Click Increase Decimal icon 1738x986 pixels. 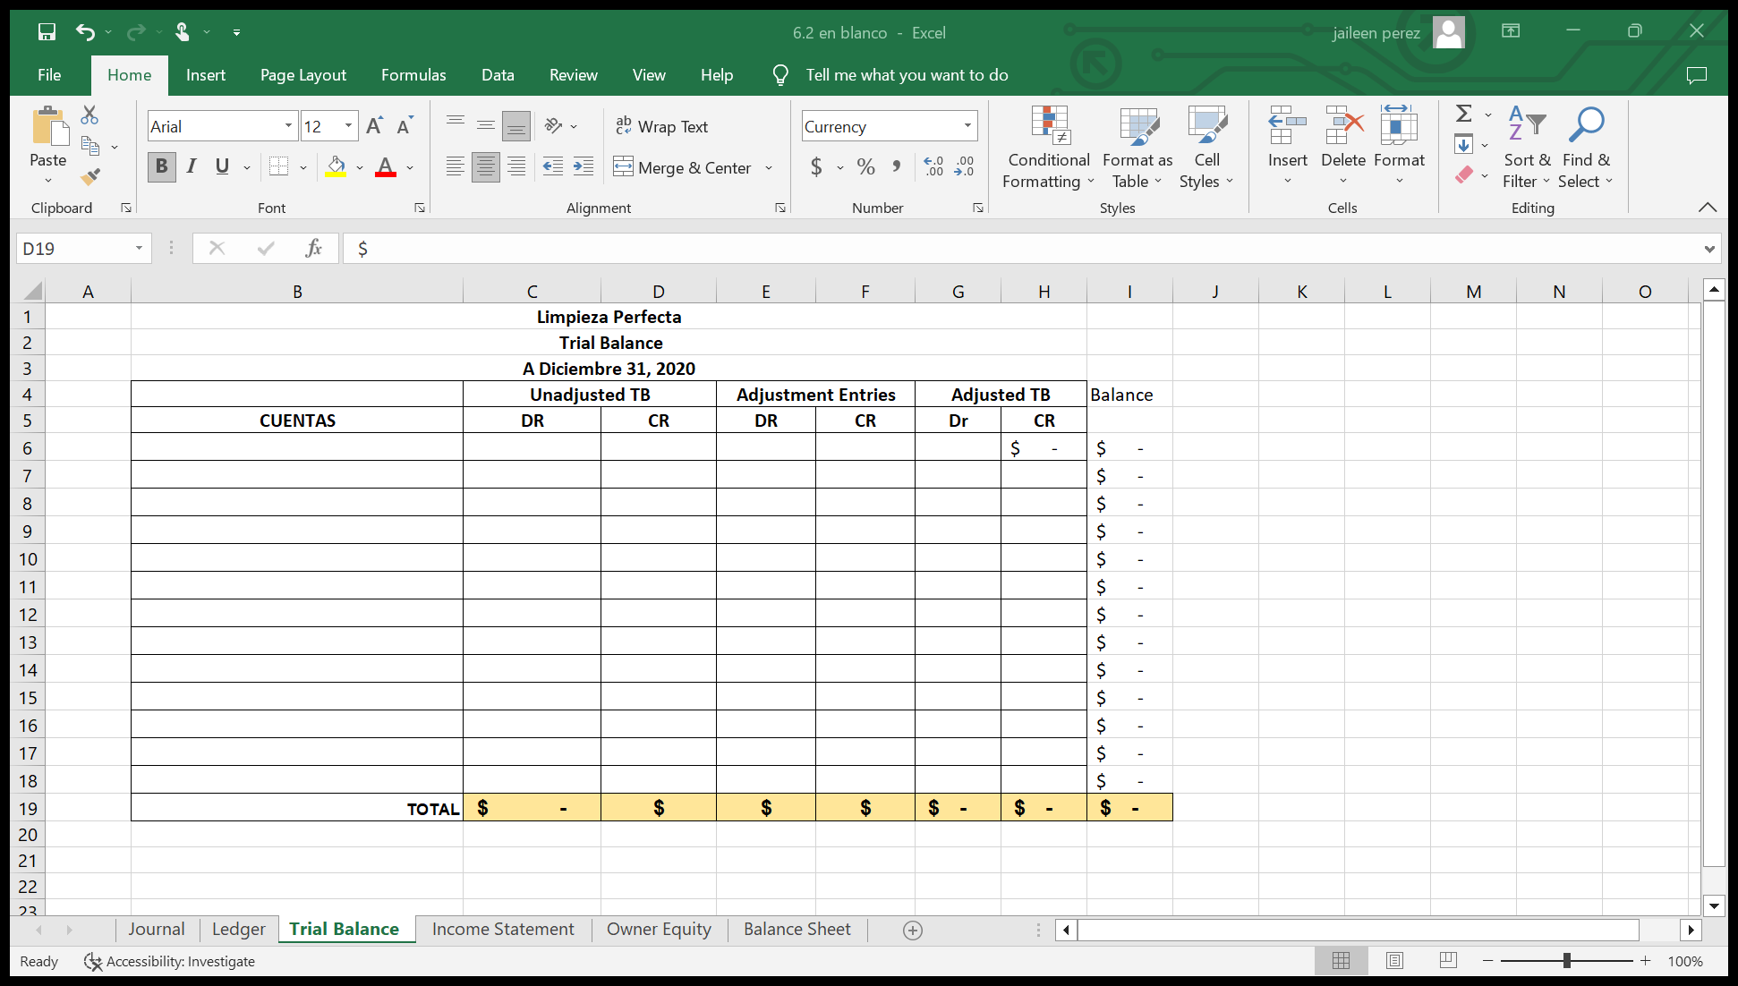click(933, 167)
